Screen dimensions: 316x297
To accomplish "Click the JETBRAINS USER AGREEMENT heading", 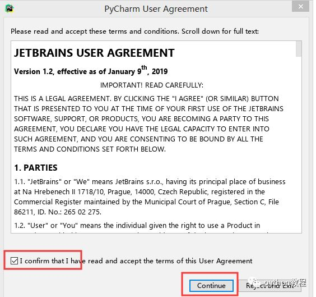I will [x=94, y=53].
